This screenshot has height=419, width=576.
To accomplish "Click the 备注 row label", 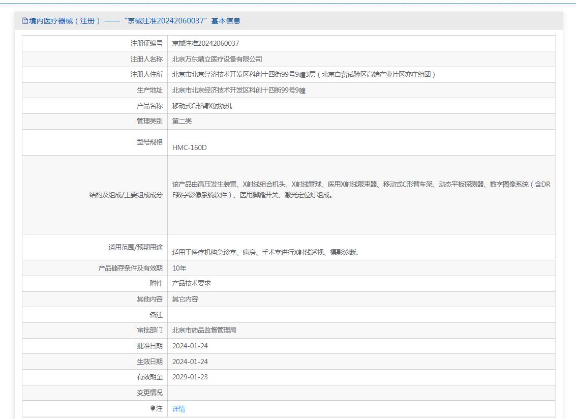I will click(156, 315).
